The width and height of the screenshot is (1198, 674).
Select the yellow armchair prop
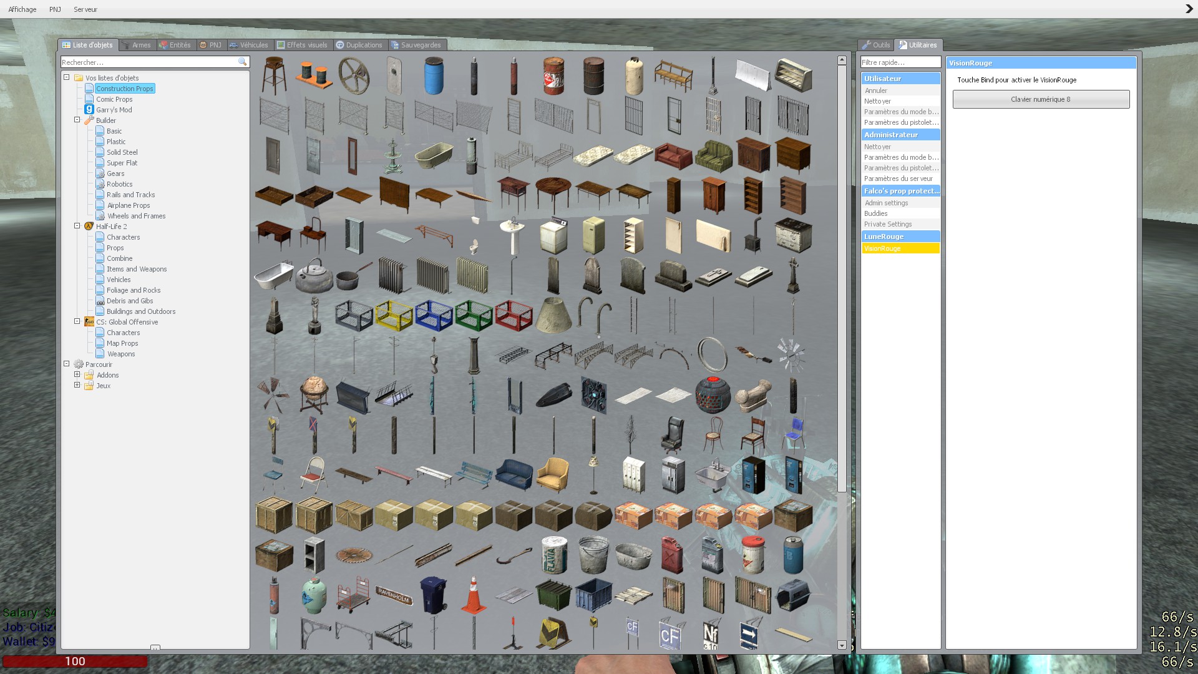tap(553, 475)
